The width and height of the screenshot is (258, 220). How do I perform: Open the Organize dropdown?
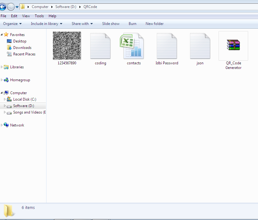click(12, 24)
